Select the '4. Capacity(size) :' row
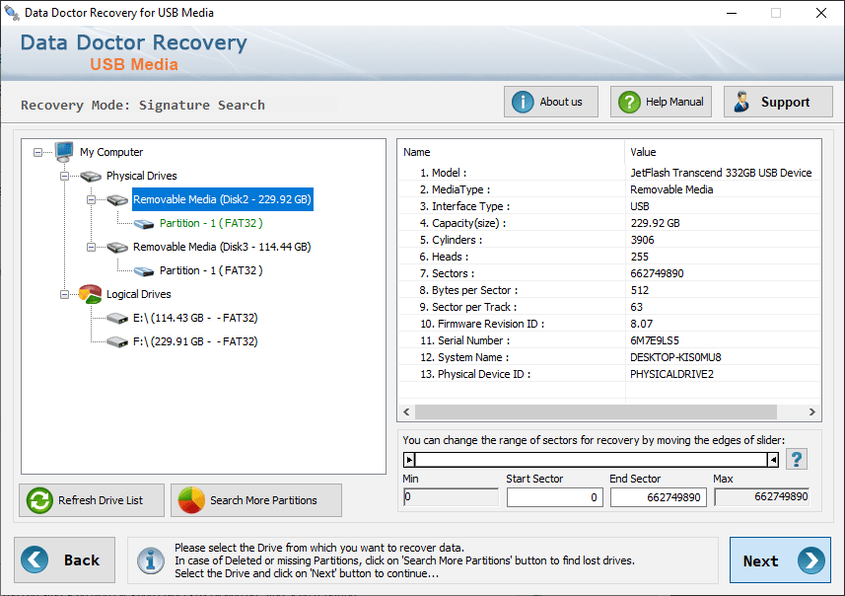This screenshot has height=596, width=845. pyautogui.click(x=609, y=223)
